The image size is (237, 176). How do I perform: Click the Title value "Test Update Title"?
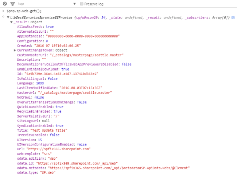[49, 130]
